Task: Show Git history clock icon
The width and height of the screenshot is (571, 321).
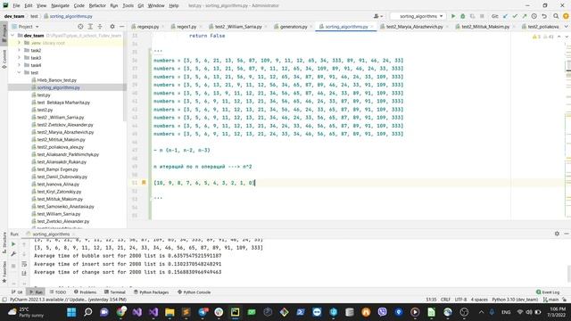Action: (534, 16)
